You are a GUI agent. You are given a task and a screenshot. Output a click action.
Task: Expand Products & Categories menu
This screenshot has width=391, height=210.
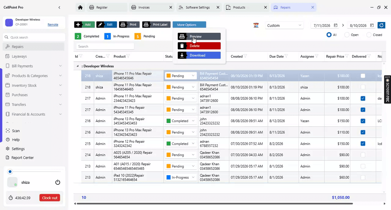click(x=60, y=76)
